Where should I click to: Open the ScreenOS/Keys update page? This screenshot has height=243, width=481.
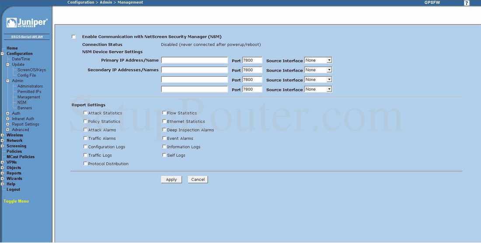click(31, 70)
